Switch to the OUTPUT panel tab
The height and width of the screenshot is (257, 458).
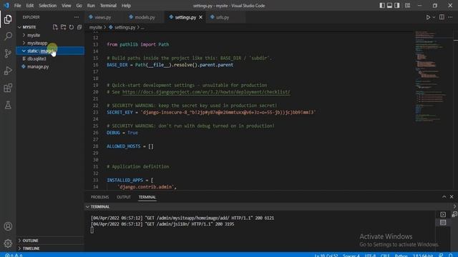tap(124, 197)
